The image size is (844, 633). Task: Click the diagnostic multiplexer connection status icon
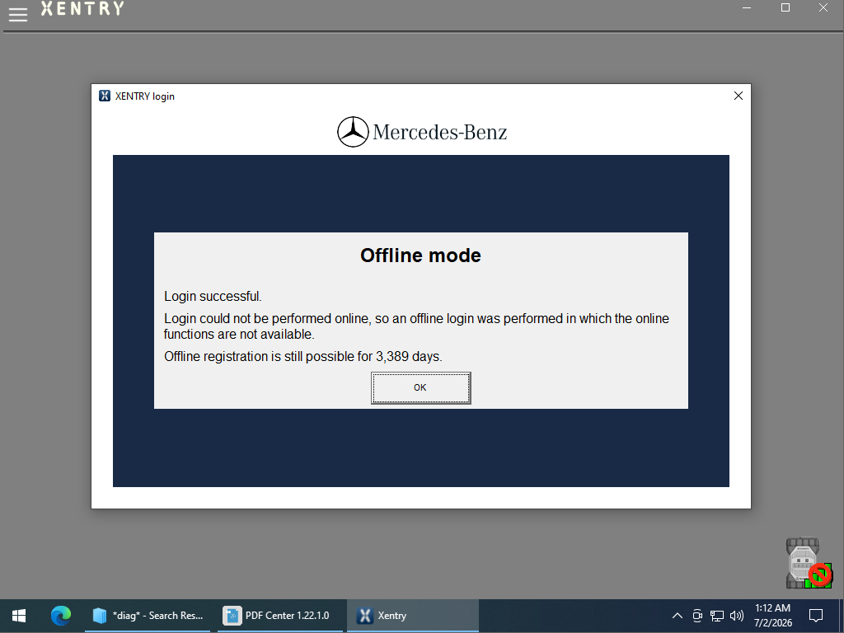pos(809,562)
